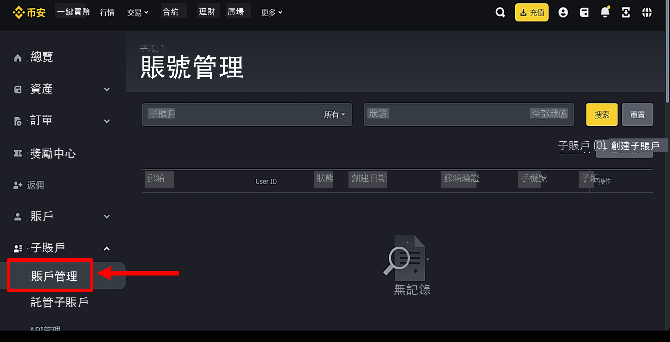
Task: Open the 一鍵買幣 menu item
Action: pos(73,12)
